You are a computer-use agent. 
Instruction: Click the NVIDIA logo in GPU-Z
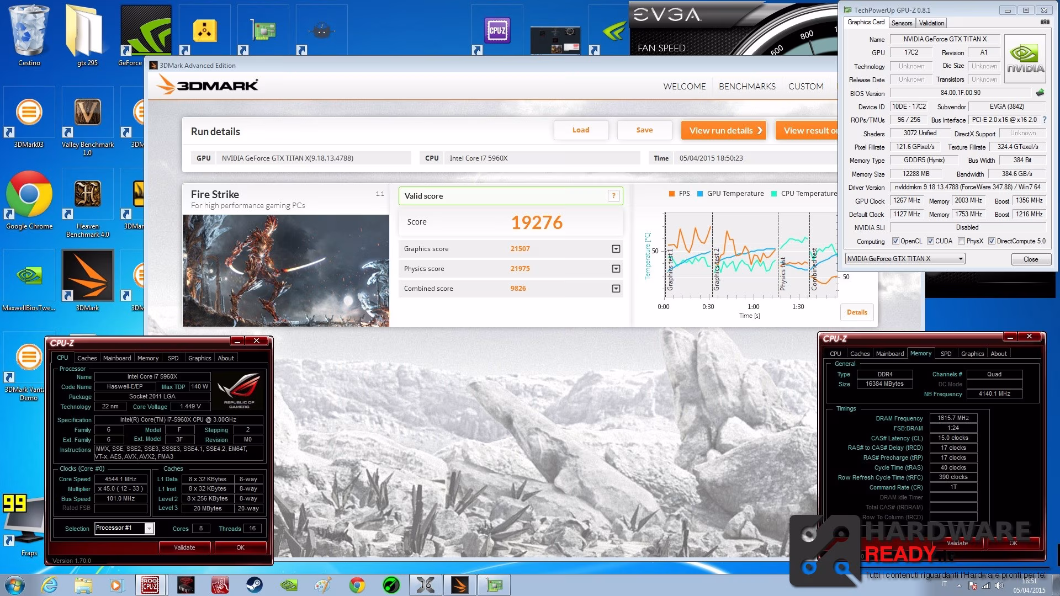coord(1025,59)
